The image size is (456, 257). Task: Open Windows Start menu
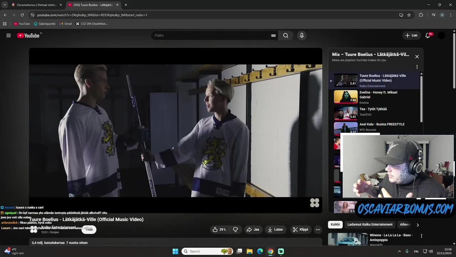175,251
